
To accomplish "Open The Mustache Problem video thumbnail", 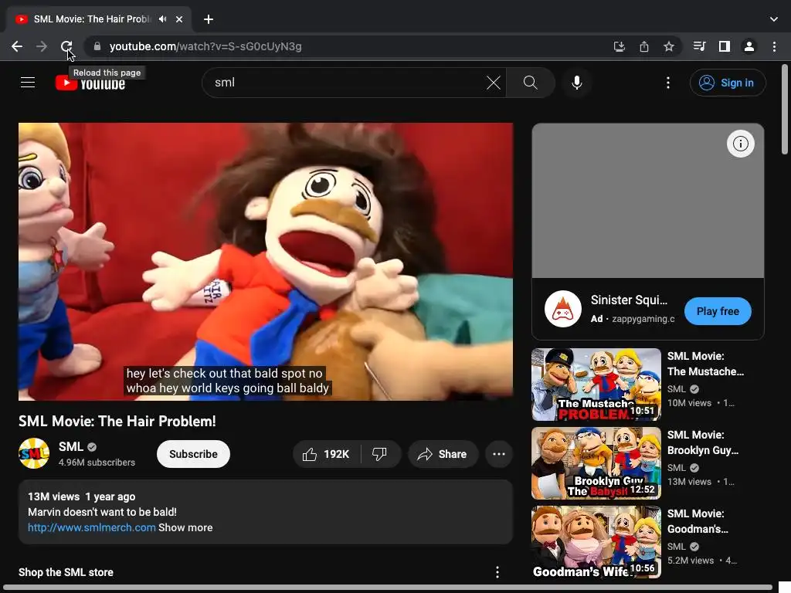I will pyautogui.click(x=596, y=385).
